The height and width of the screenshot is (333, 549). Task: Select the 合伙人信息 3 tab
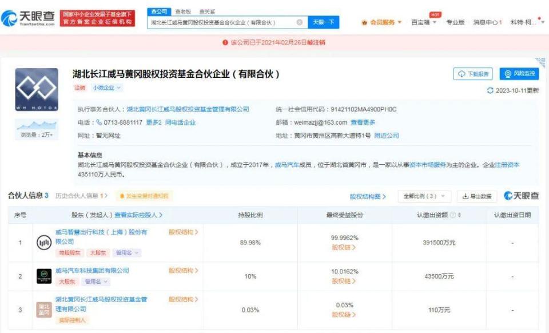(x=28, y=195)
